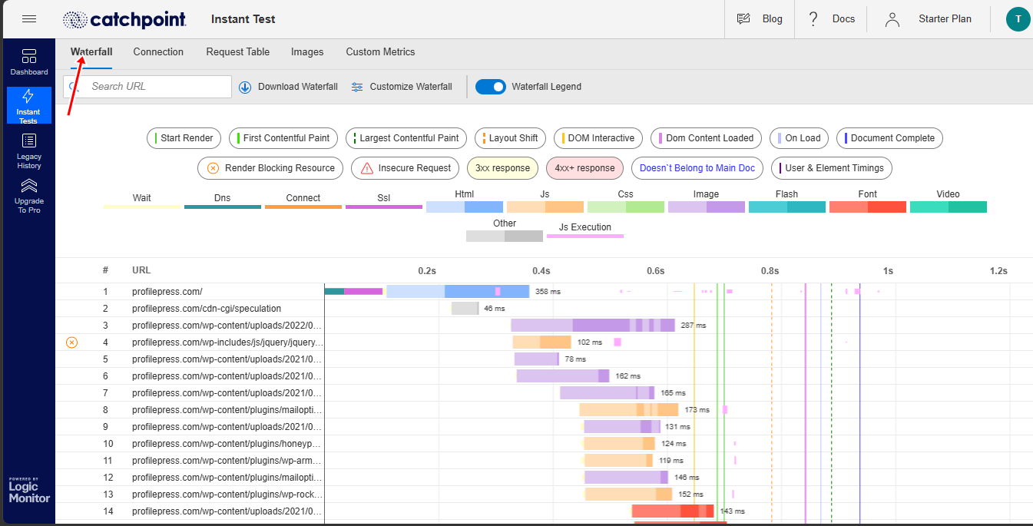The height and width of the screenshot is (526, 1033).
Task: Click the Video color swatch
Action: [x=949, y=207]
